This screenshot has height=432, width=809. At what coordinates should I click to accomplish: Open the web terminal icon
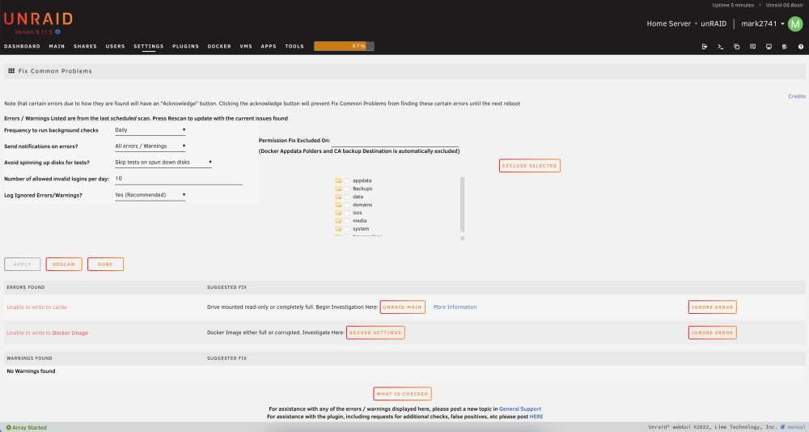click(x=720, y=46)
